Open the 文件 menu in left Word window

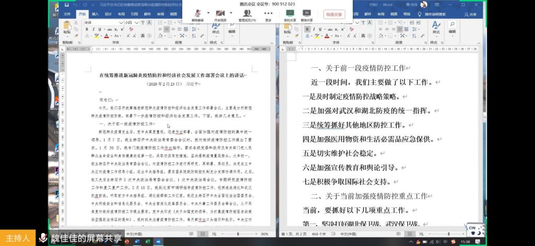click(x=67, y=15)
